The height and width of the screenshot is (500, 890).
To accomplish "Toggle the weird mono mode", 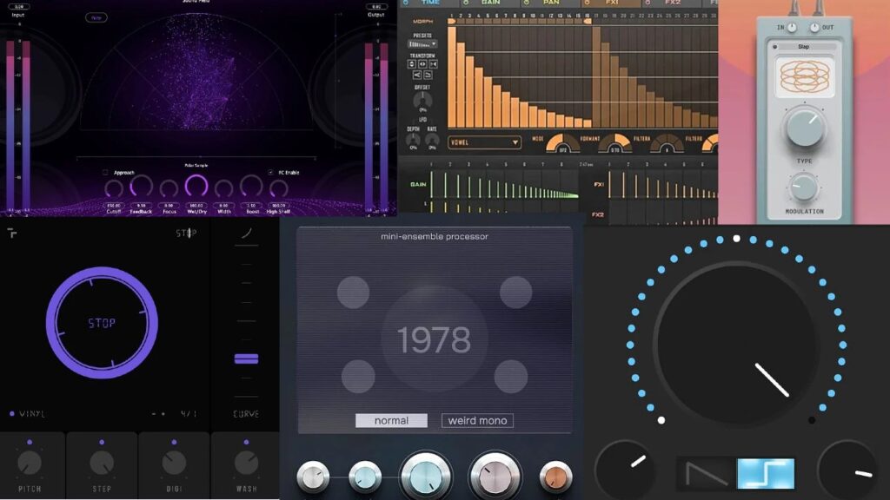I will point(476,420).
